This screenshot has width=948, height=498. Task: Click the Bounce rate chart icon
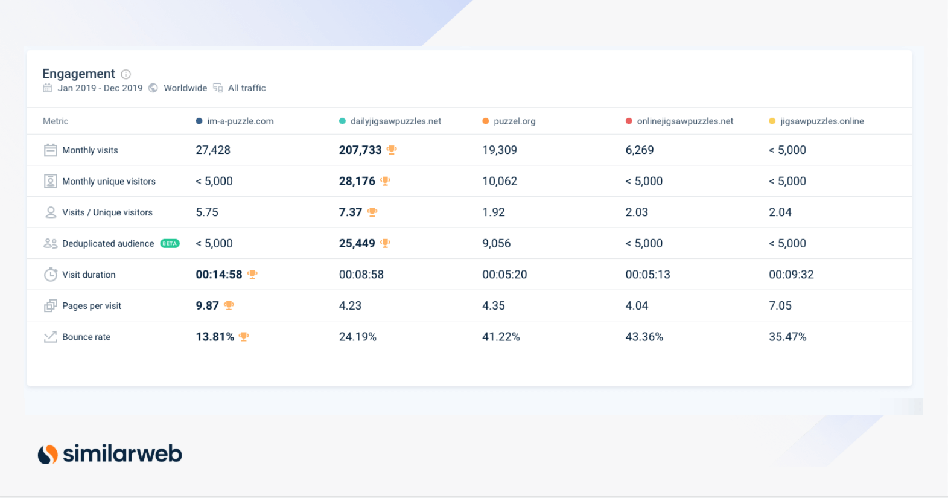coord(51,337)
